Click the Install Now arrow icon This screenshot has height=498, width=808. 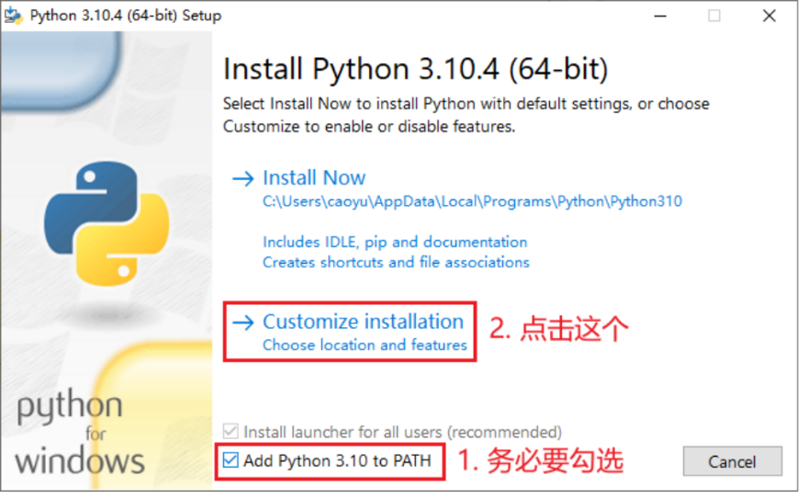[242, 179]
